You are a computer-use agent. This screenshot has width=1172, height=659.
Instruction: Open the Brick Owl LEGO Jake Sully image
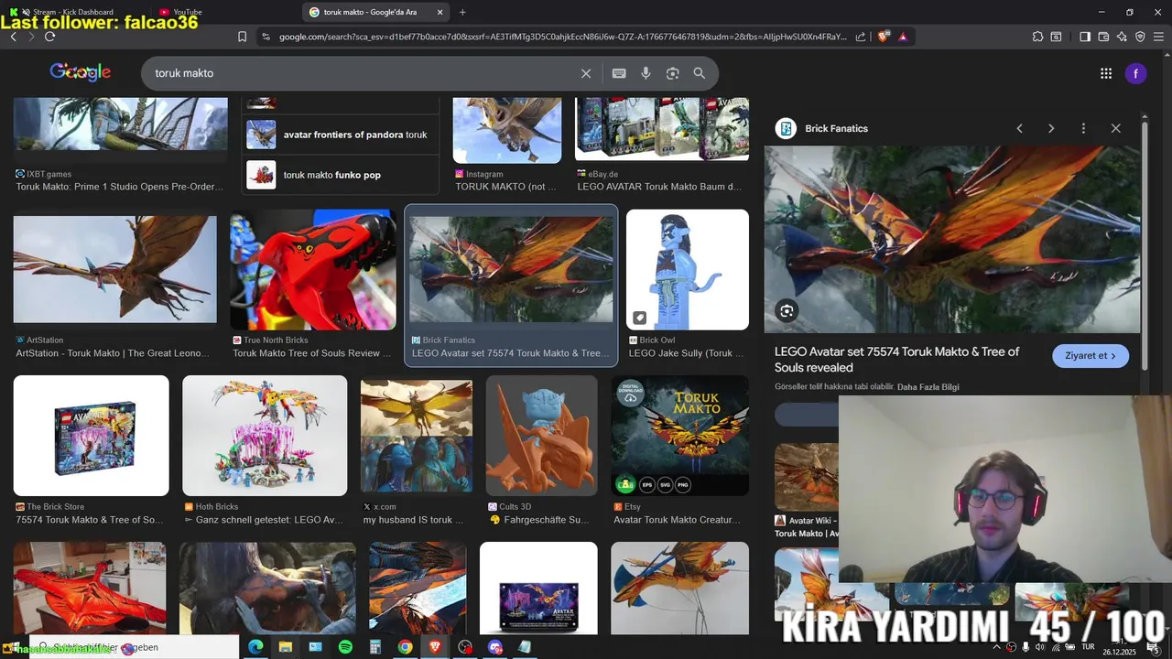(x=688, y=270)
